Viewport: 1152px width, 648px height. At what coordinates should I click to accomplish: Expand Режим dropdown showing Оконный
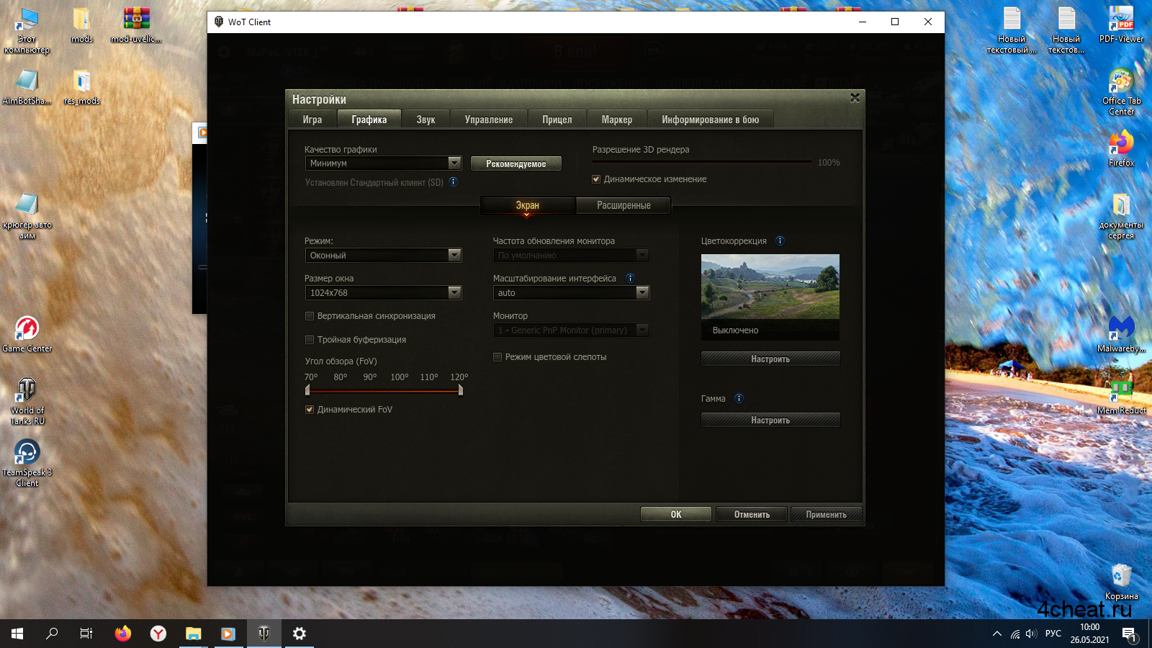tap(383, 256)
